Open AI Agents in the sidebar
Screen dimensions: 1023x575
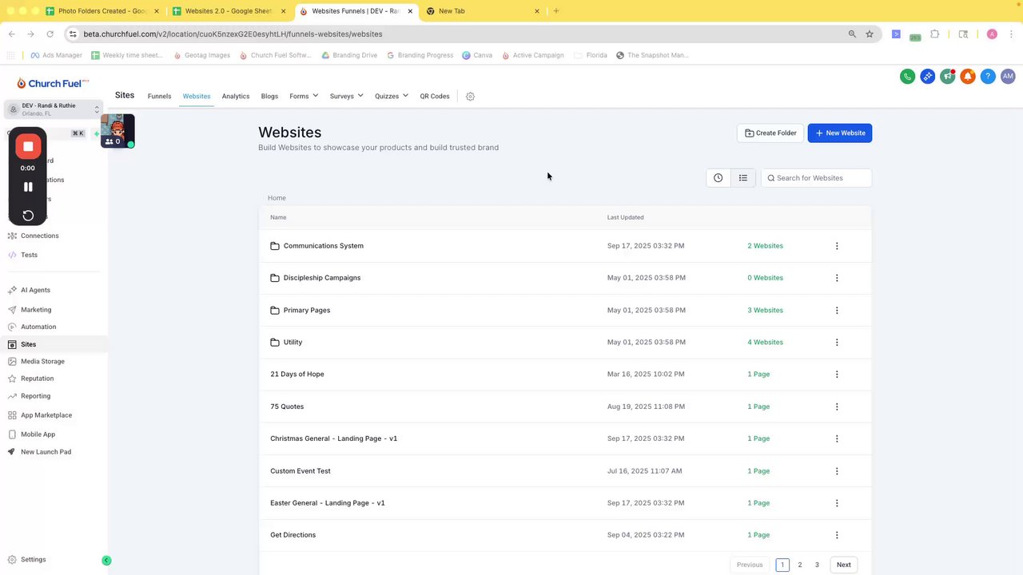(x=35, y=291)
